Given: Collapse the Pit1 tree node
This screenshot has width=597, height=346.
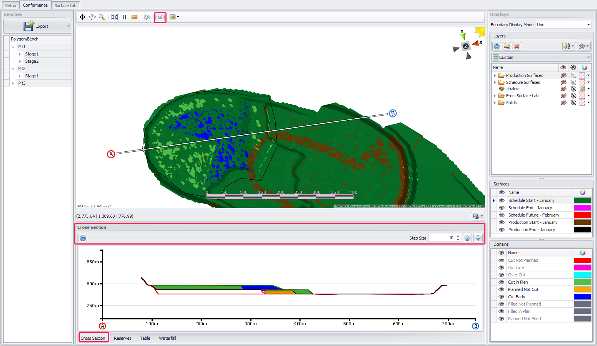Looking at the screenshot, I should pos(13,47).
